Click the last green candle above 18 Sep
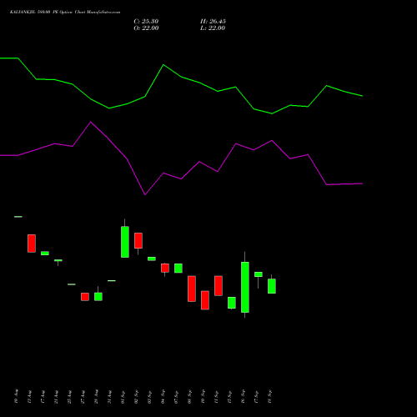Screen dimensions: 417x417 coord(272,286)
